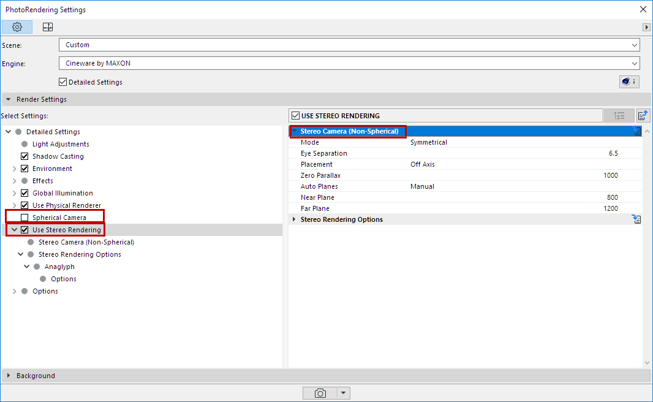Image resolution: width=653 pixels, height=402 pixels.
Task: Expand the bottom Options tree node
Action: pos(15,290)
